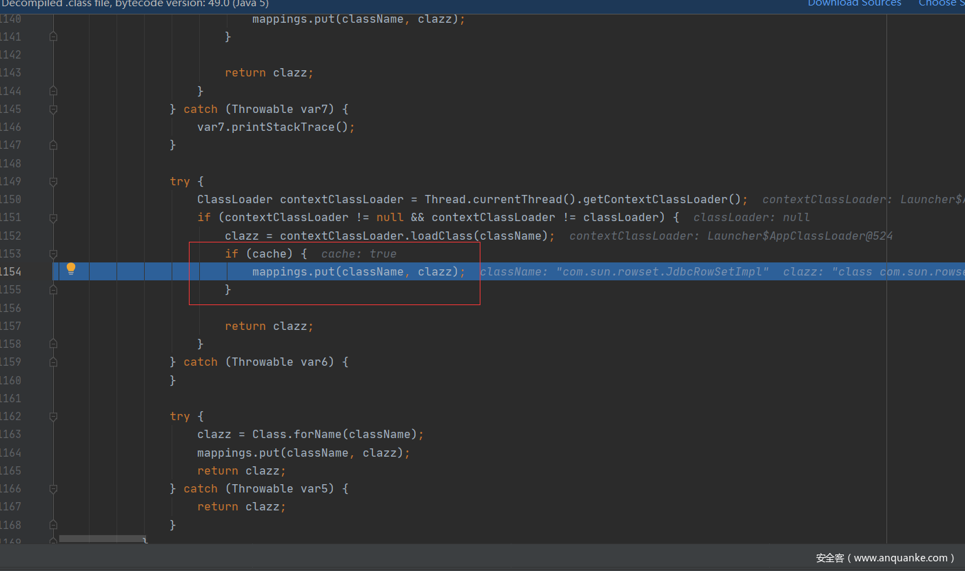The width and height of the screenshot is (965, 571).
Task: Collapse the try block at line 1149
Action: [53, 181]
